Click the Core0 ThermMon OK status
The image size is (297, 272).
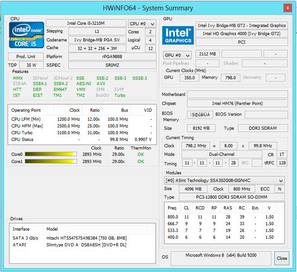point(141,154)
